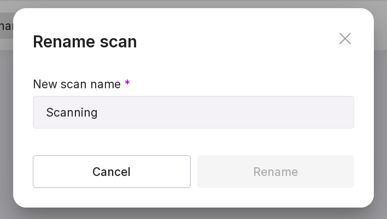Place cursor at empty end of name field

click(273, 113)
